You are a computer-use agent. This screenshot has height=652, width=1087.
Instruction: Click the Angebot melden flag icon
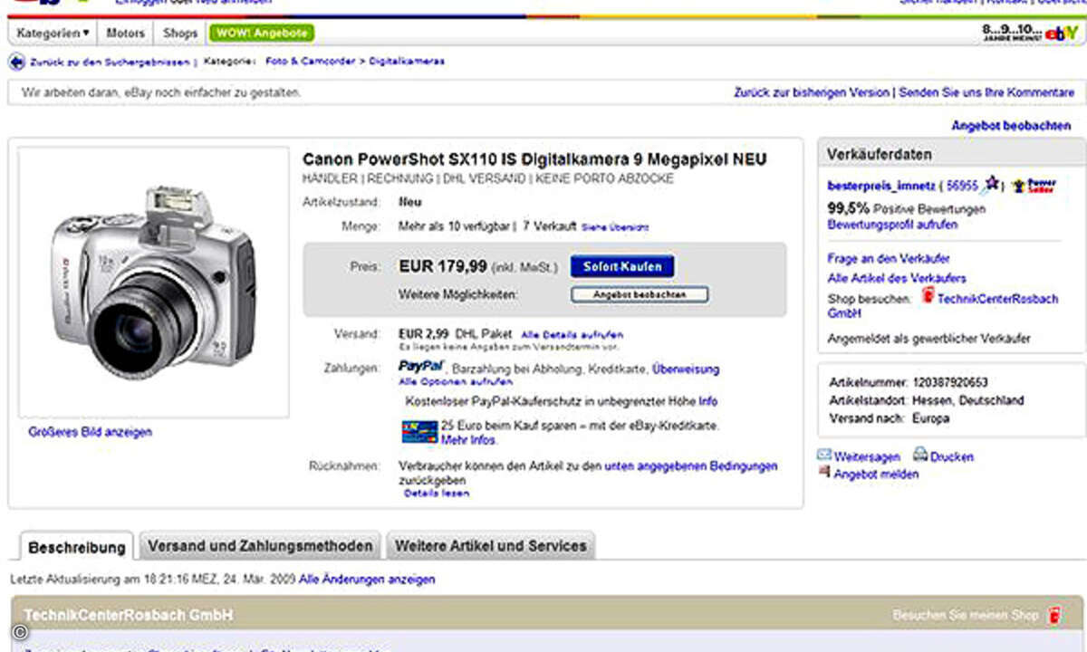[824, 472]
